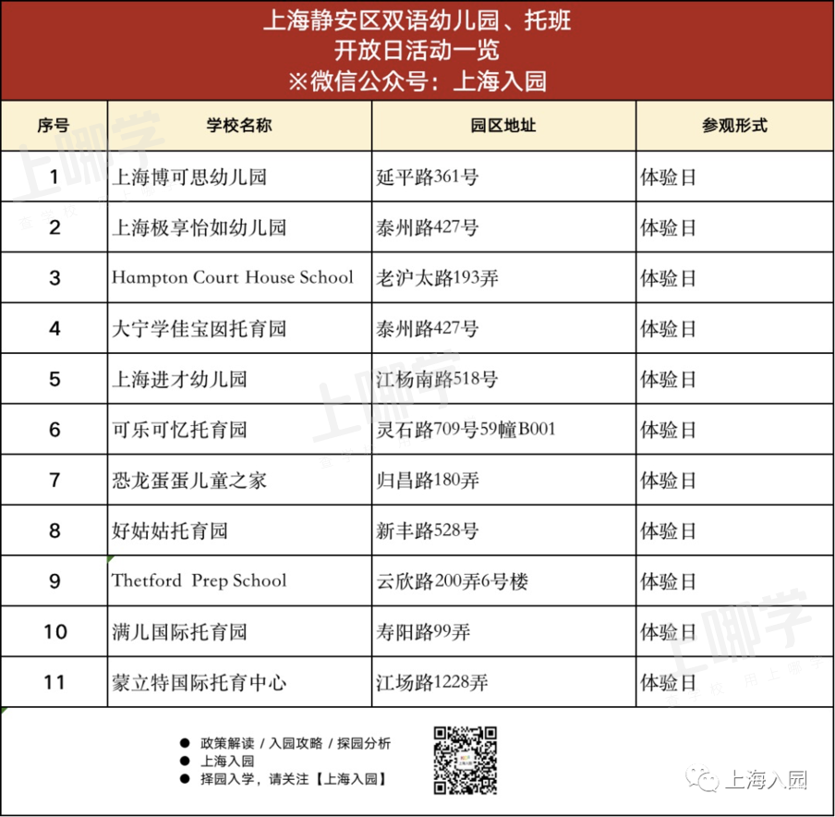The image size is (835, 817).
Task: Select the school name 可乐可忆托育园
Action: click(x=179, y=430)
